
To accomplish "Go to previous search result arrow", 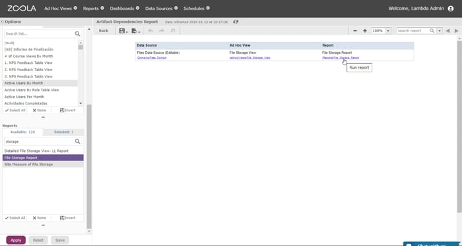I will click(x=448, y=31).
